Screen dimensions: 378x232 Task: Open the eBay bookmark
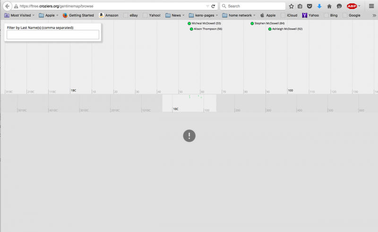[131, 15]
